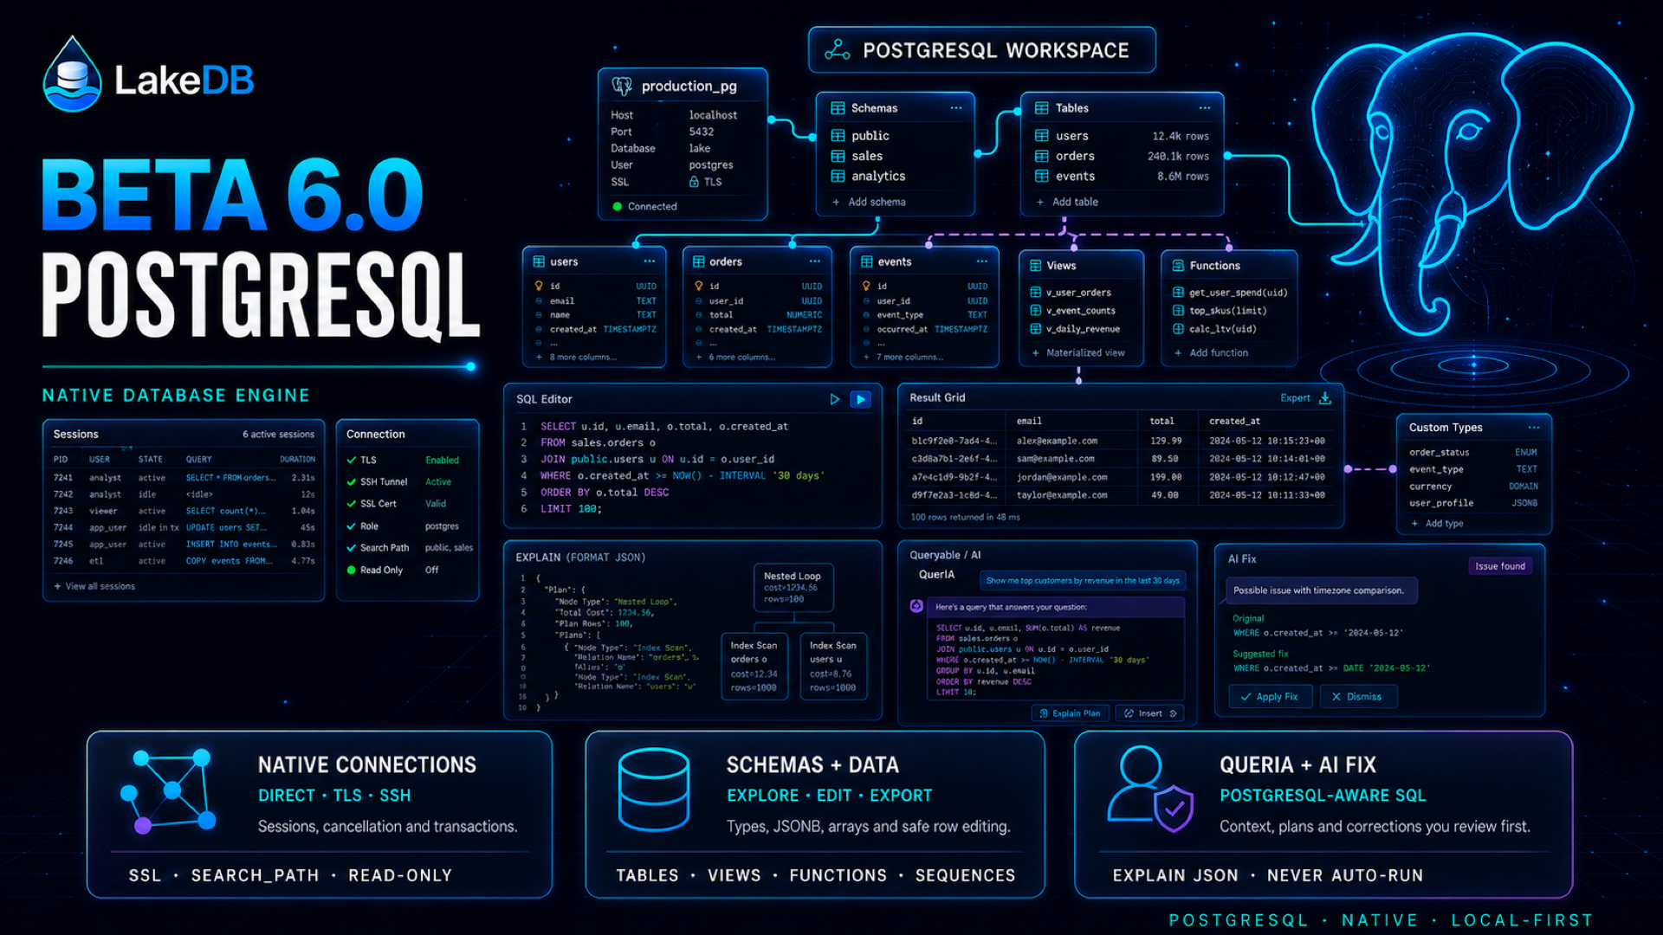Image resolution: width=1663 pixels, height=935 pixels.
Task: Click Add type in Custom Types
Action: pyautogui.click(x=1437, y=524)
